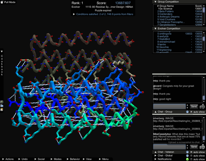Click stepper arrows beside Group chat input

pyautogui.click(x=187, y=106)
